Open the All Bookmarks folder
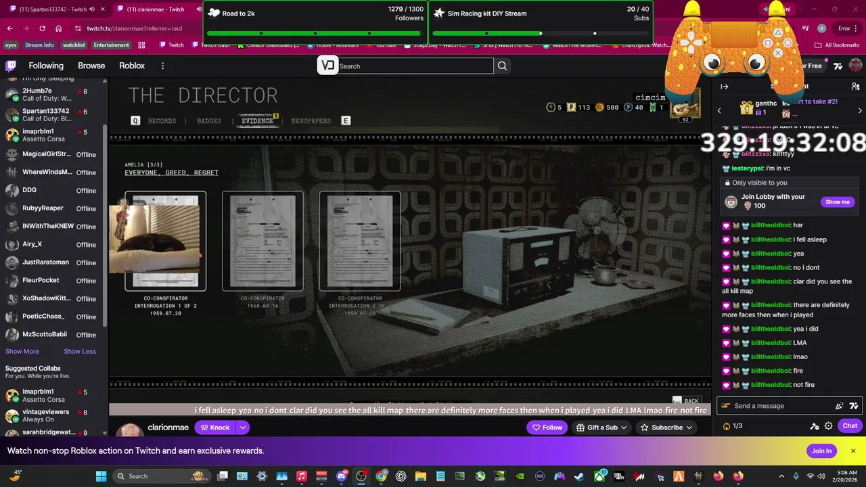This screenshot has width=866, height=487. click(837, 45)
